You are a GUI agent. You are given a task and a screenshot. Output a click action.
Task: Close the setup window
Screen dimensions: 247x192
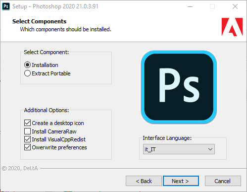click(235, 6)
